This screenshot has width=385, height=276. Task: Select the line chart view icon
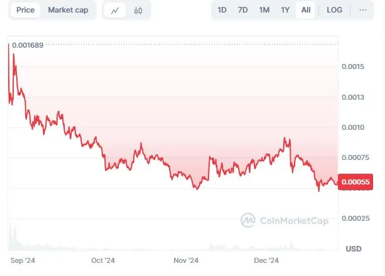115,11
